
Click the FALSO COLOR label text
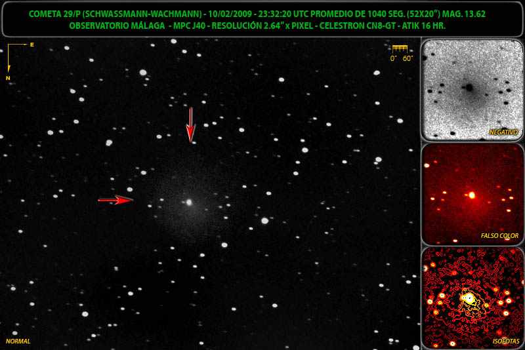499,236
